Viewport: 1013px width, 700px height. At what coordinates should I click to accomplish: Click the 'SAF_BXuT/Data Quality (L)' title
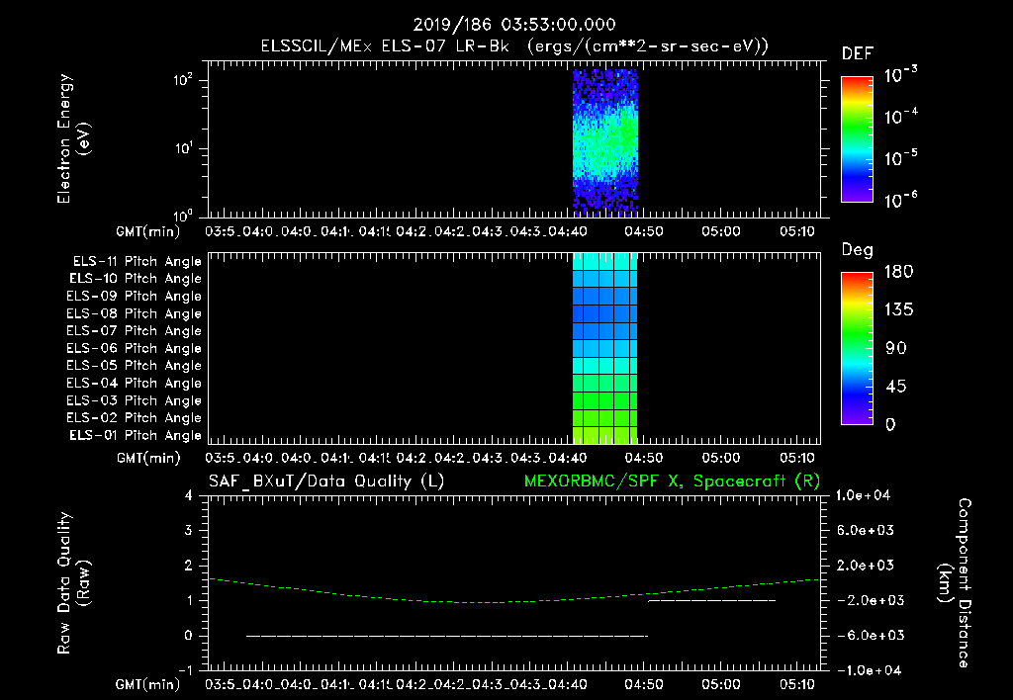point(326,481)
